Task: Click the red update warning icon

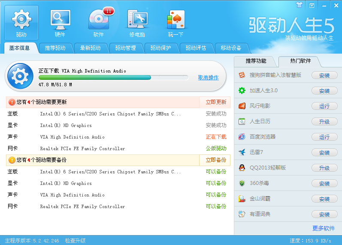Action: 12,102
